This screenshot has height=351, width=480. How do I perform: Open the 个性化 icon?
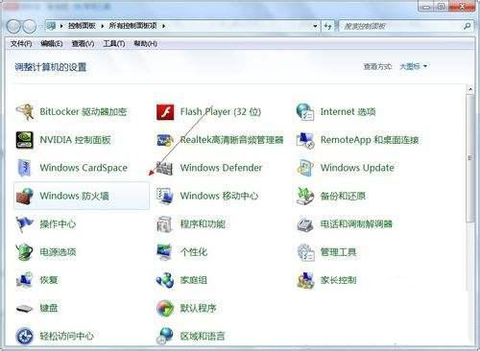pyautogui.click(x=165, y=252)
